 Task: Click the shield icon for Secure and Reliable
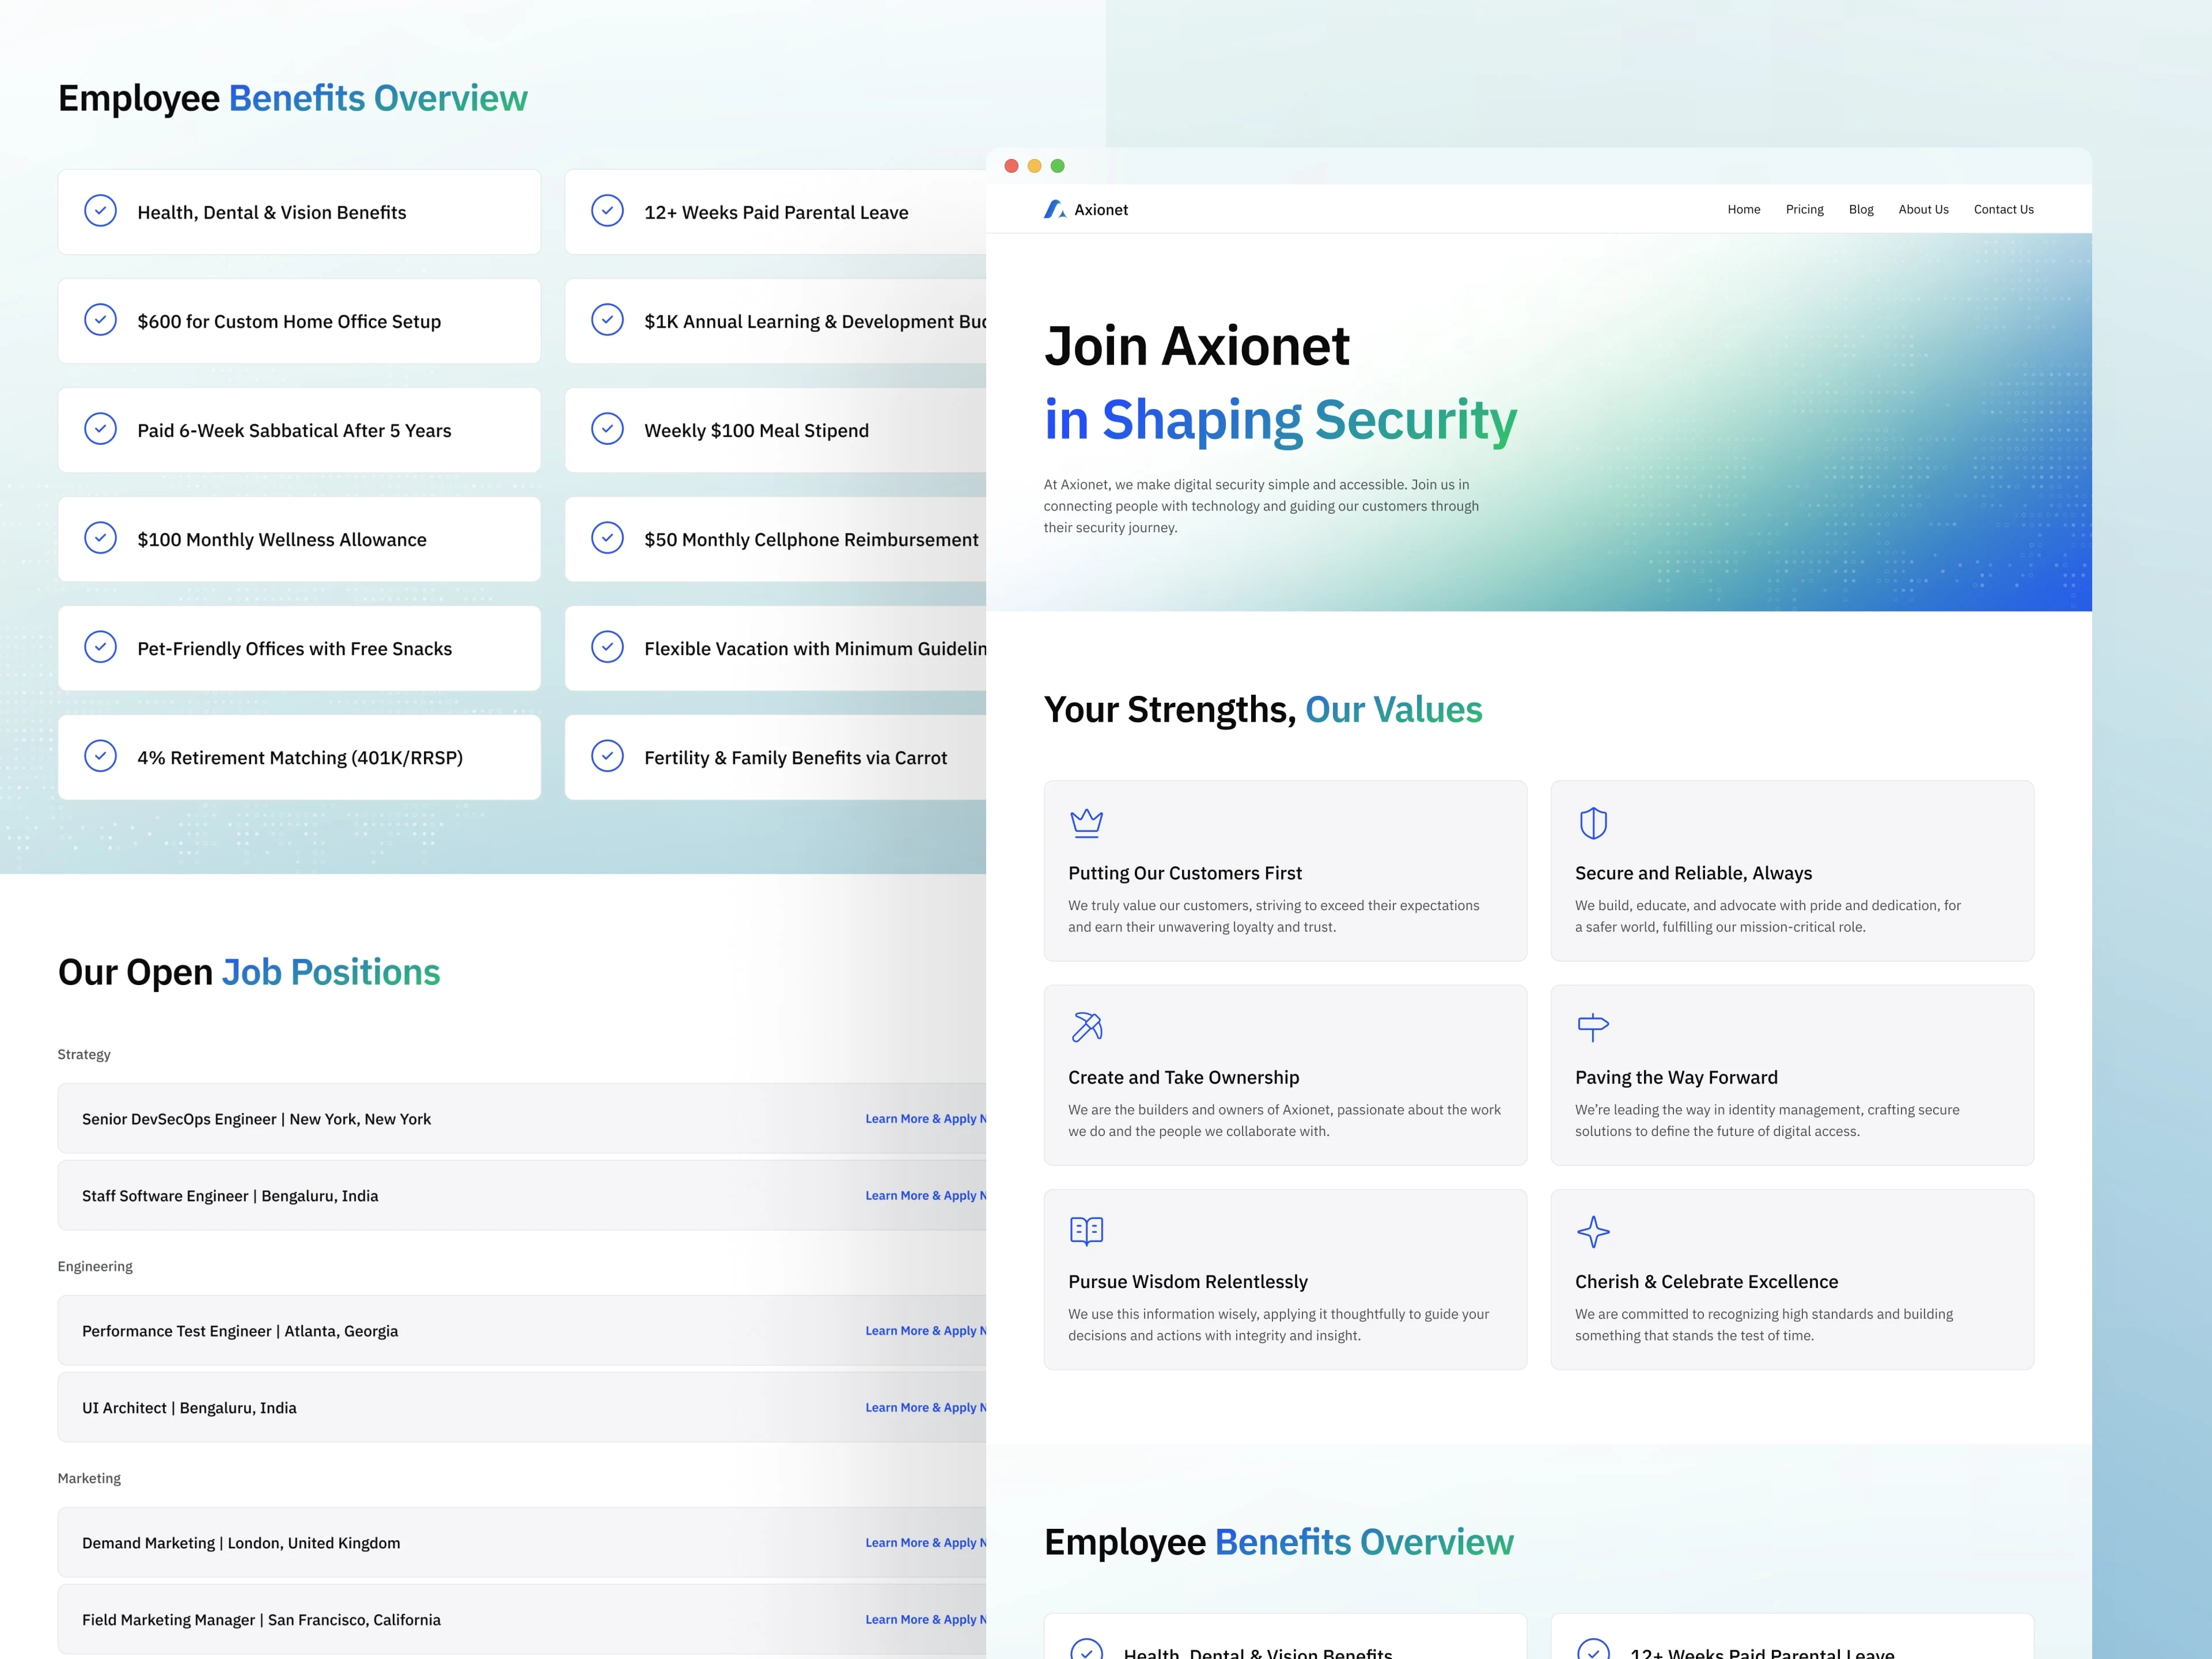tap(1592, 823)
